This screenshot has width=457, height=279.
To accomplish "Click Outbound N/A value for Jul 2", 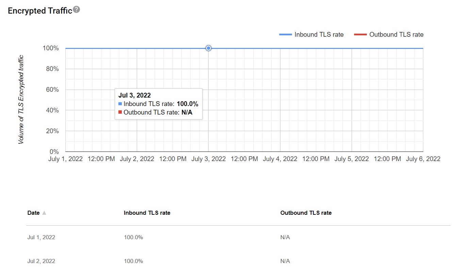I will [x=285, y=261].
